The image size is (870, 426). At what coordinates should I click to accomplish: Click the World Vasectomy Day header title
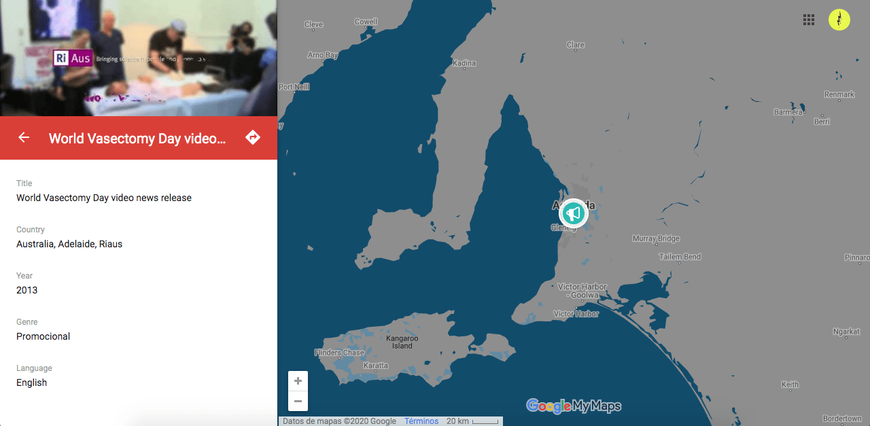[137, 139]
